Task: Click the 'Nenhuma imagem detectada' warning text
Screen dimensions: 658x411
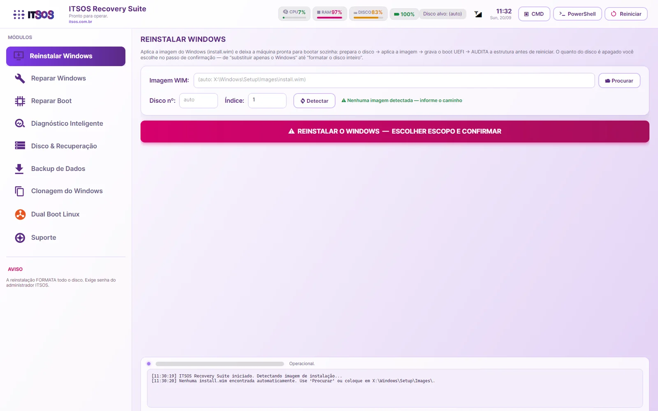Action: (x=402, y=101)
